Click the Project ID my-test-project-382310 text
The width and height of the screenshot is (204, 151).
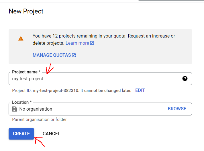click(x=55, y=91)
